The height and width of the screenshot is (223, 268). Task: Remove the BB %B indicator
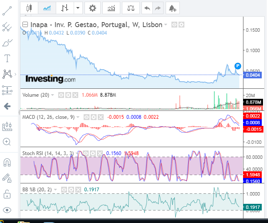click(78, 190)
